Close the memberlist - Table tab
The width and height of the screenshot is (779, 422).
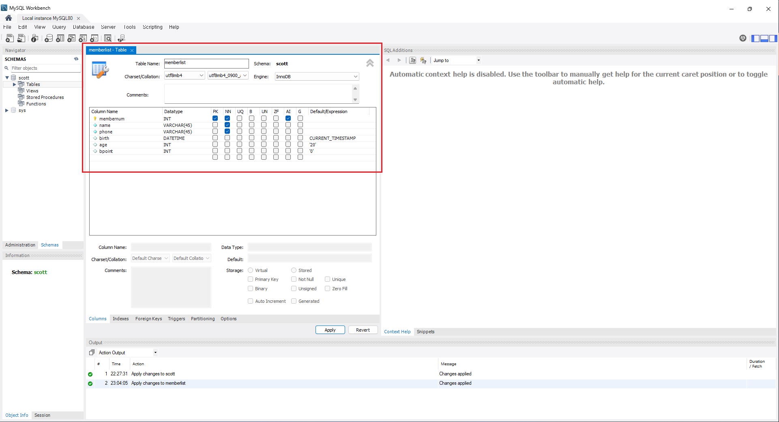pos(132,50)
